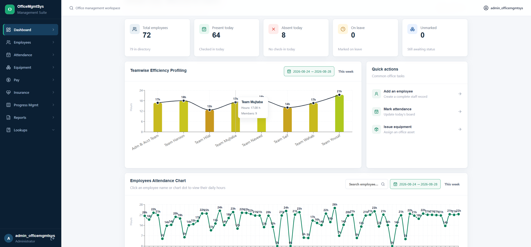Click admin_officemgmtsys in the top bar

point(503,8)
